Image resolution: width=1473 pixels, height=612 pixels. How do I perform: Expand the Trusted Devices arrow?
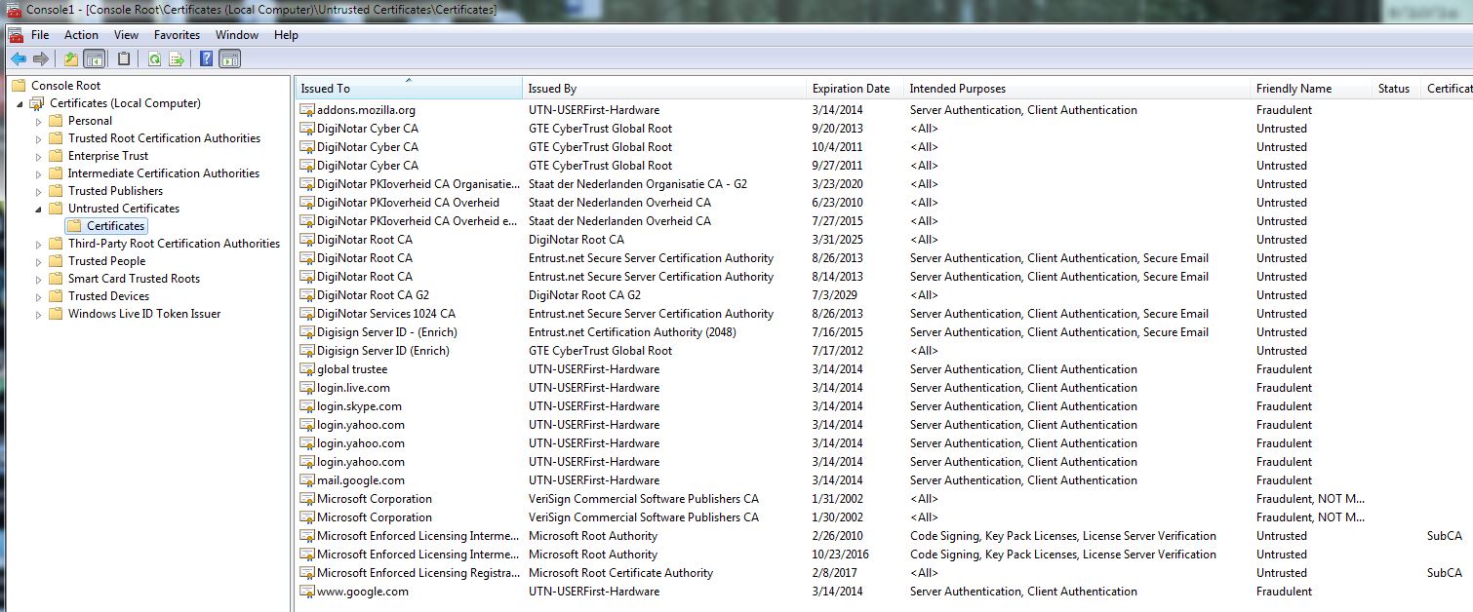click(x=39, y=296)
